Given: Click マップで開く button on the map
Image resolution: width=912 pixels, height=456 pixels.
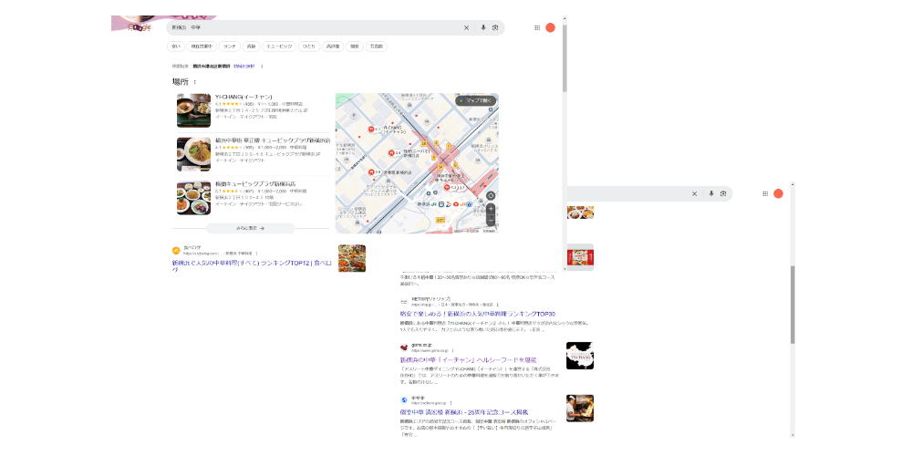Looking at the screenshot, I should (477, 100).
